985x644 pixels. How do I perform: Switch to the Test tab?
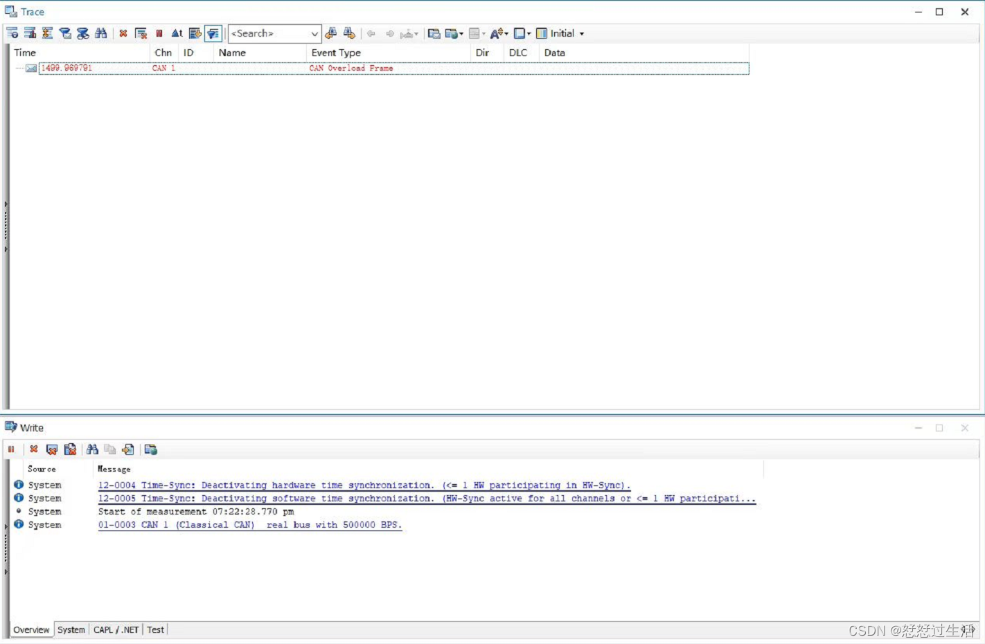coord(155,629)
